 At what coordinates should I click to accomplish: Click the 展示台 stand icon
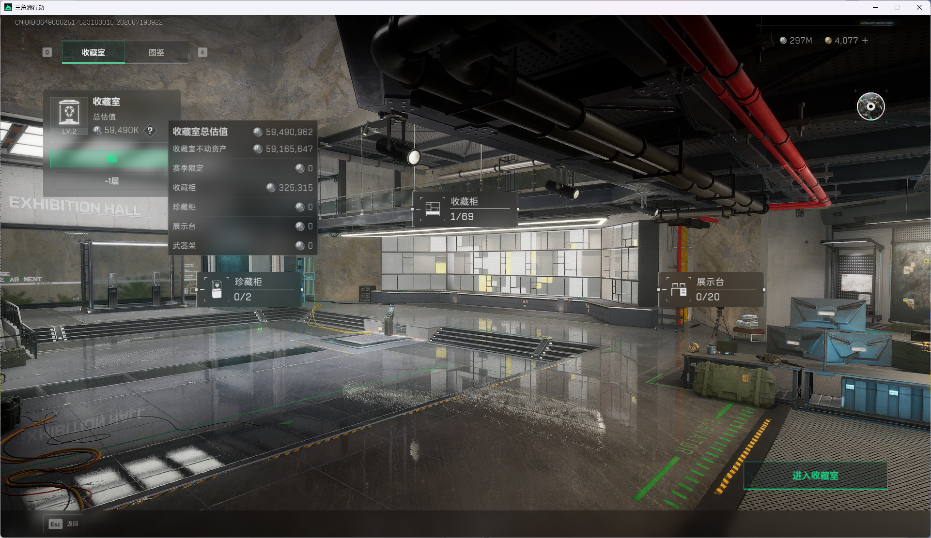(679, 289)
